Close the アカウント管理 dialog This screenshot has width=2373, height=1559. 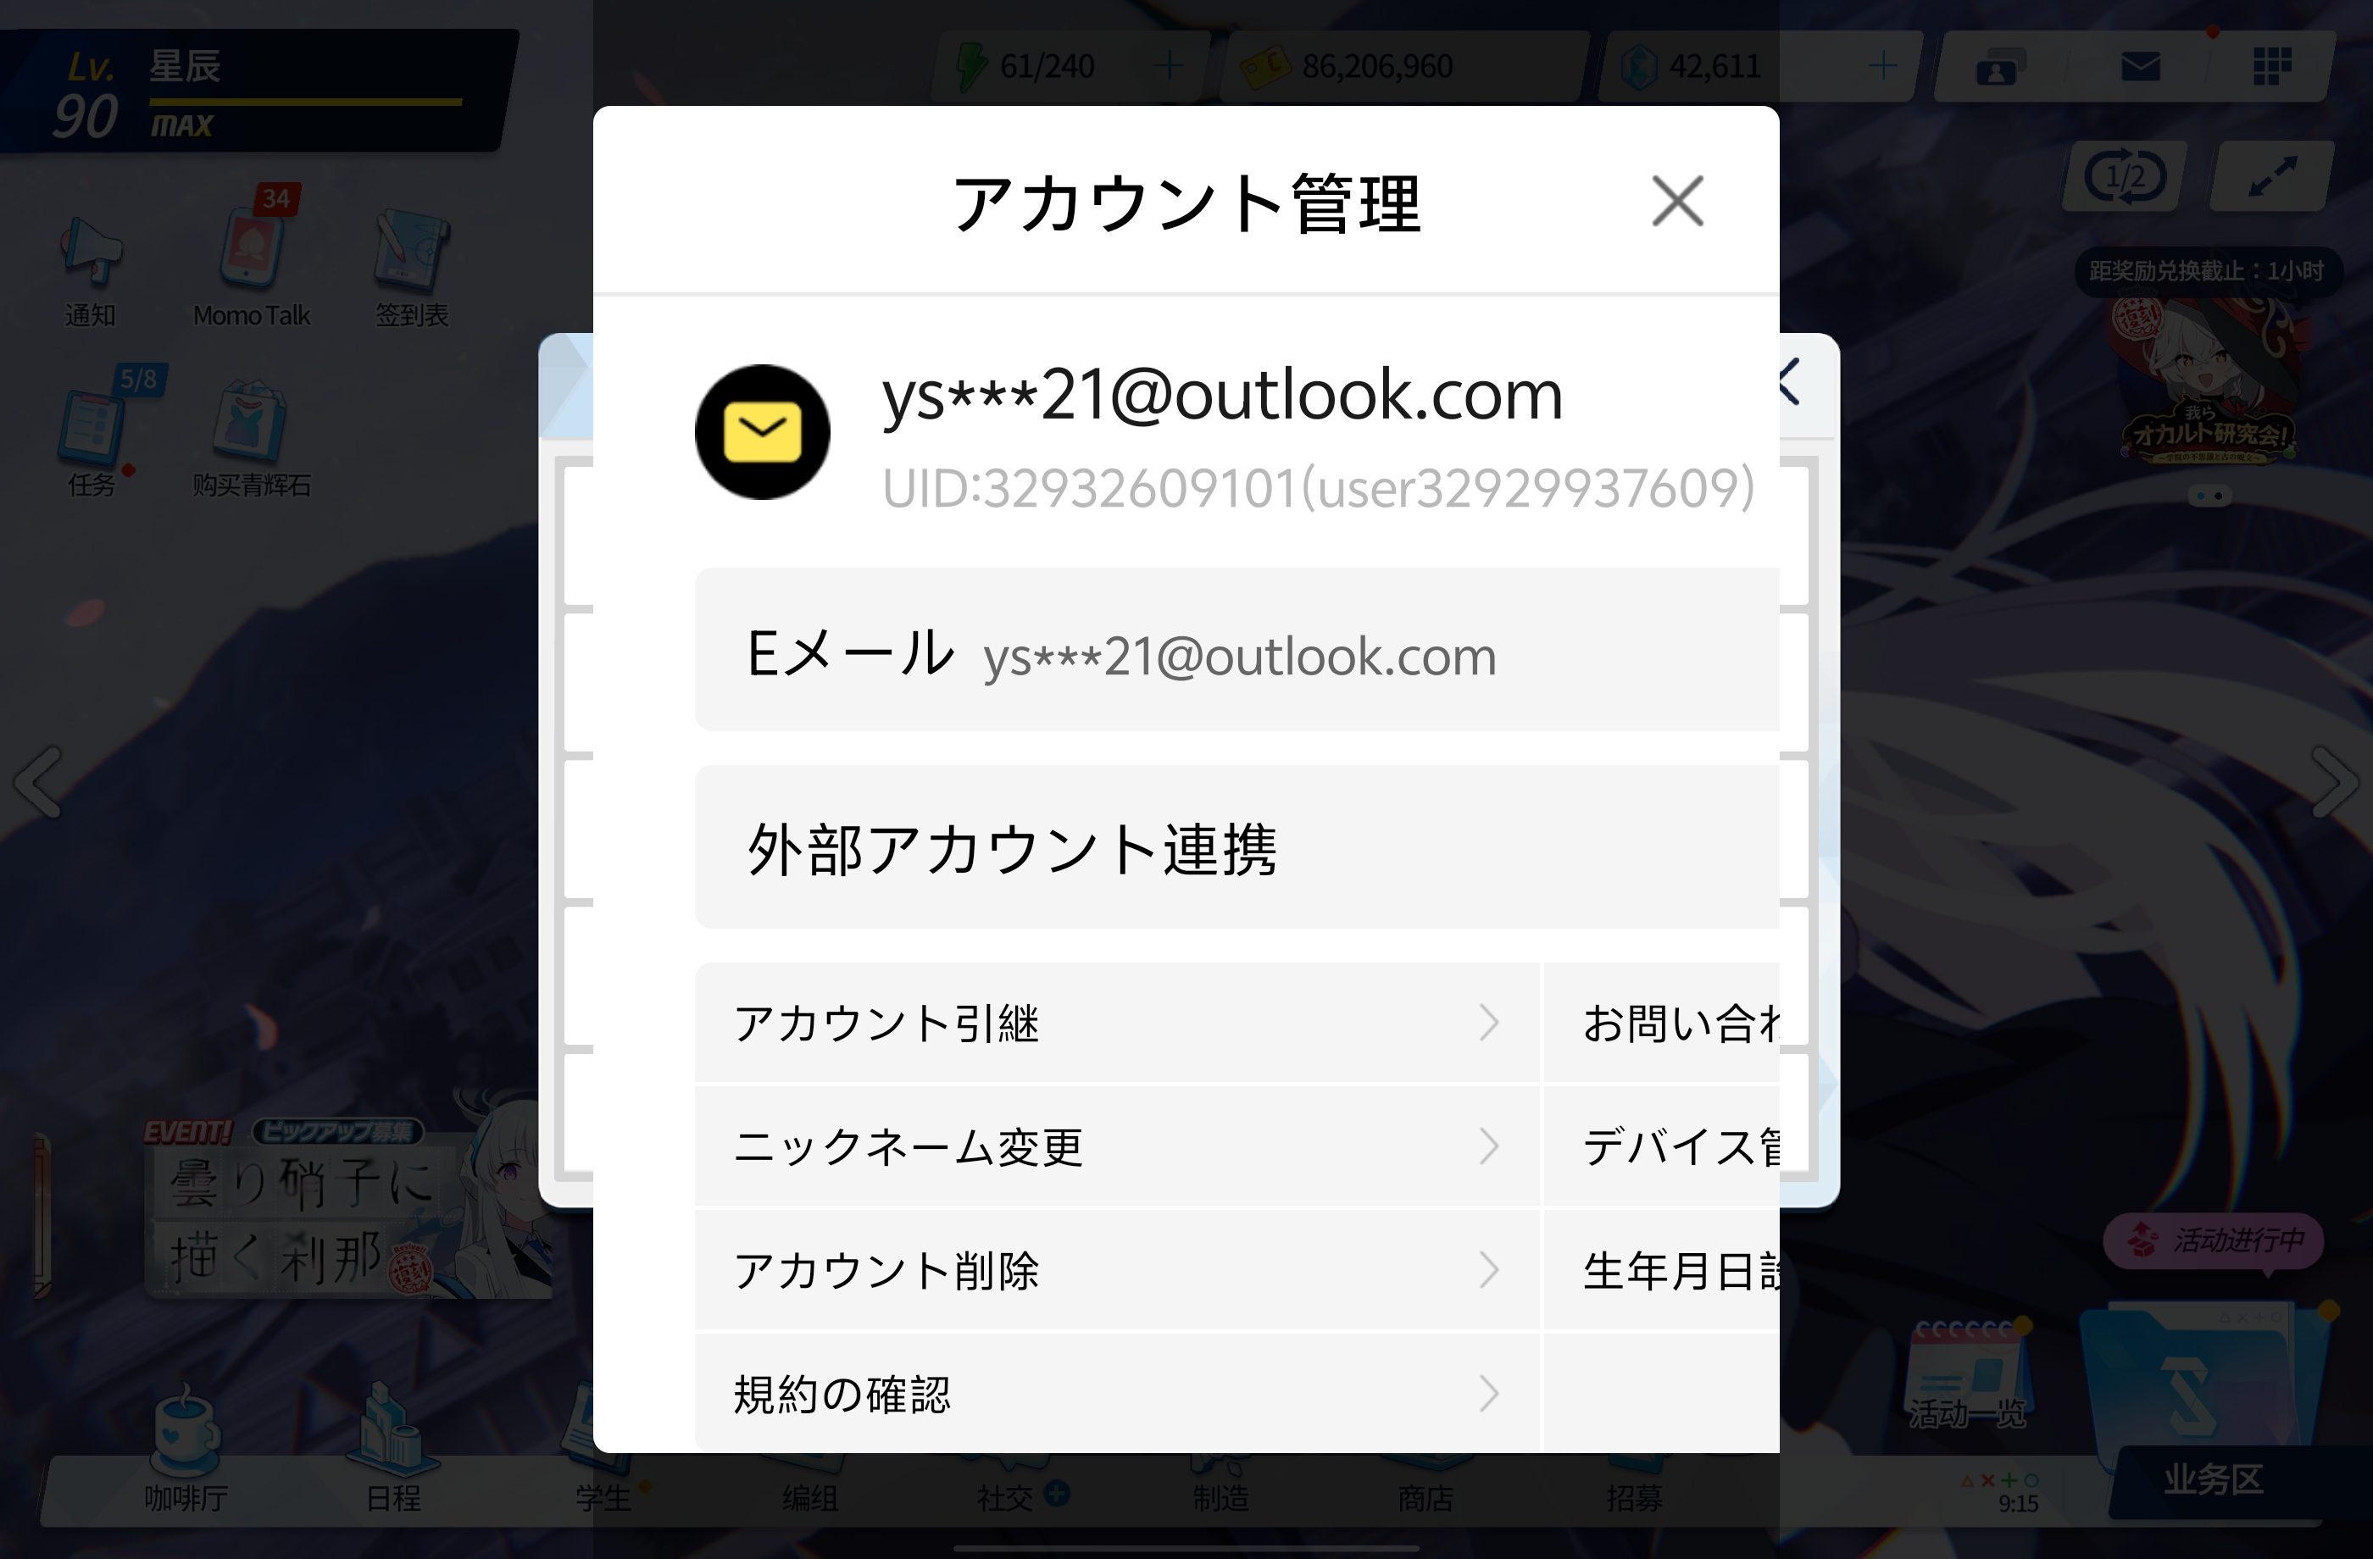coord(1677,202)
